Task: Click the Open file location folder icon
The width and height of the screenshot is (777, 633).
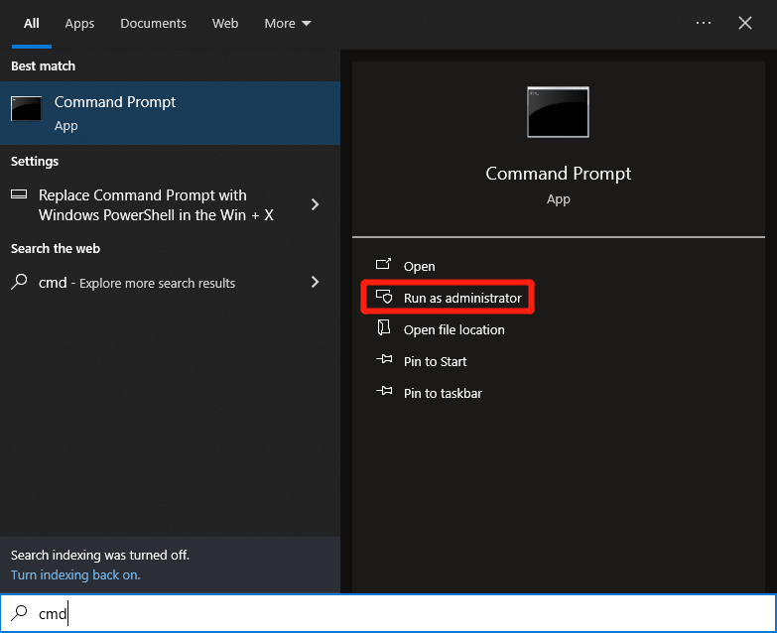Action: click(x=384, y=327)
